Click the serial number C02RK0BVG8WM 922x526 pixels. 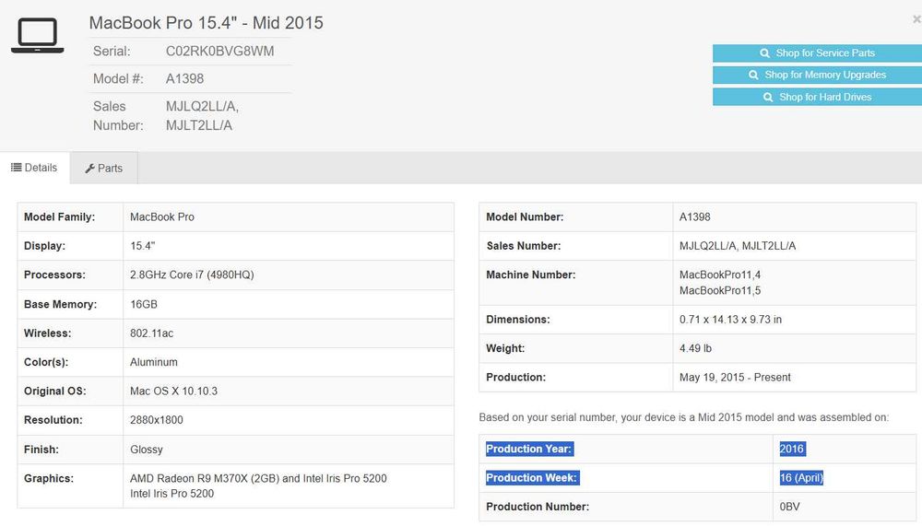pyautogui.click(x=219, y=52)
